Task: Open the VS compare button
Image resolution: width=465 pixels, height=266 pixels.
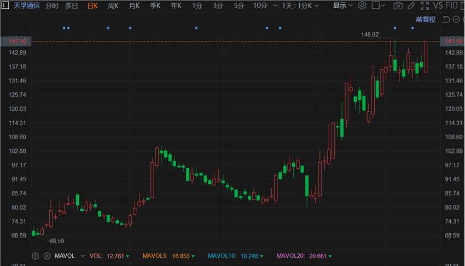Action: [x=438, y=5]
